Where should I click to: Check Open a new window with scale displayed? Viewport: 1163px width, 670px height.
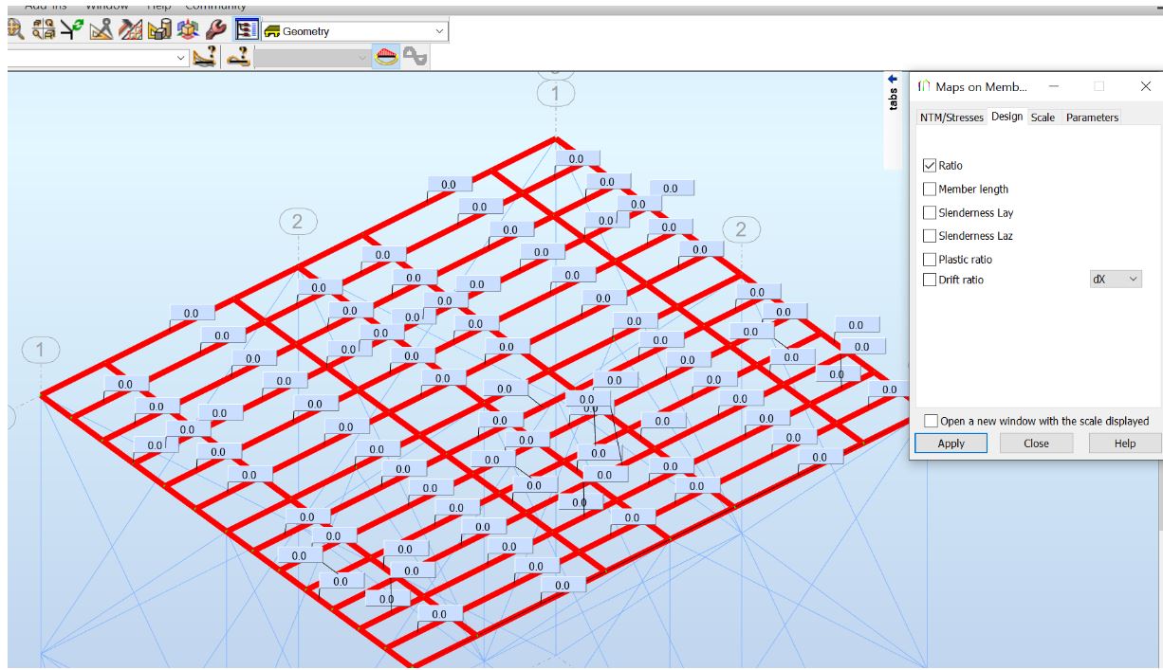pyautogui.click(x=931, y=422)
